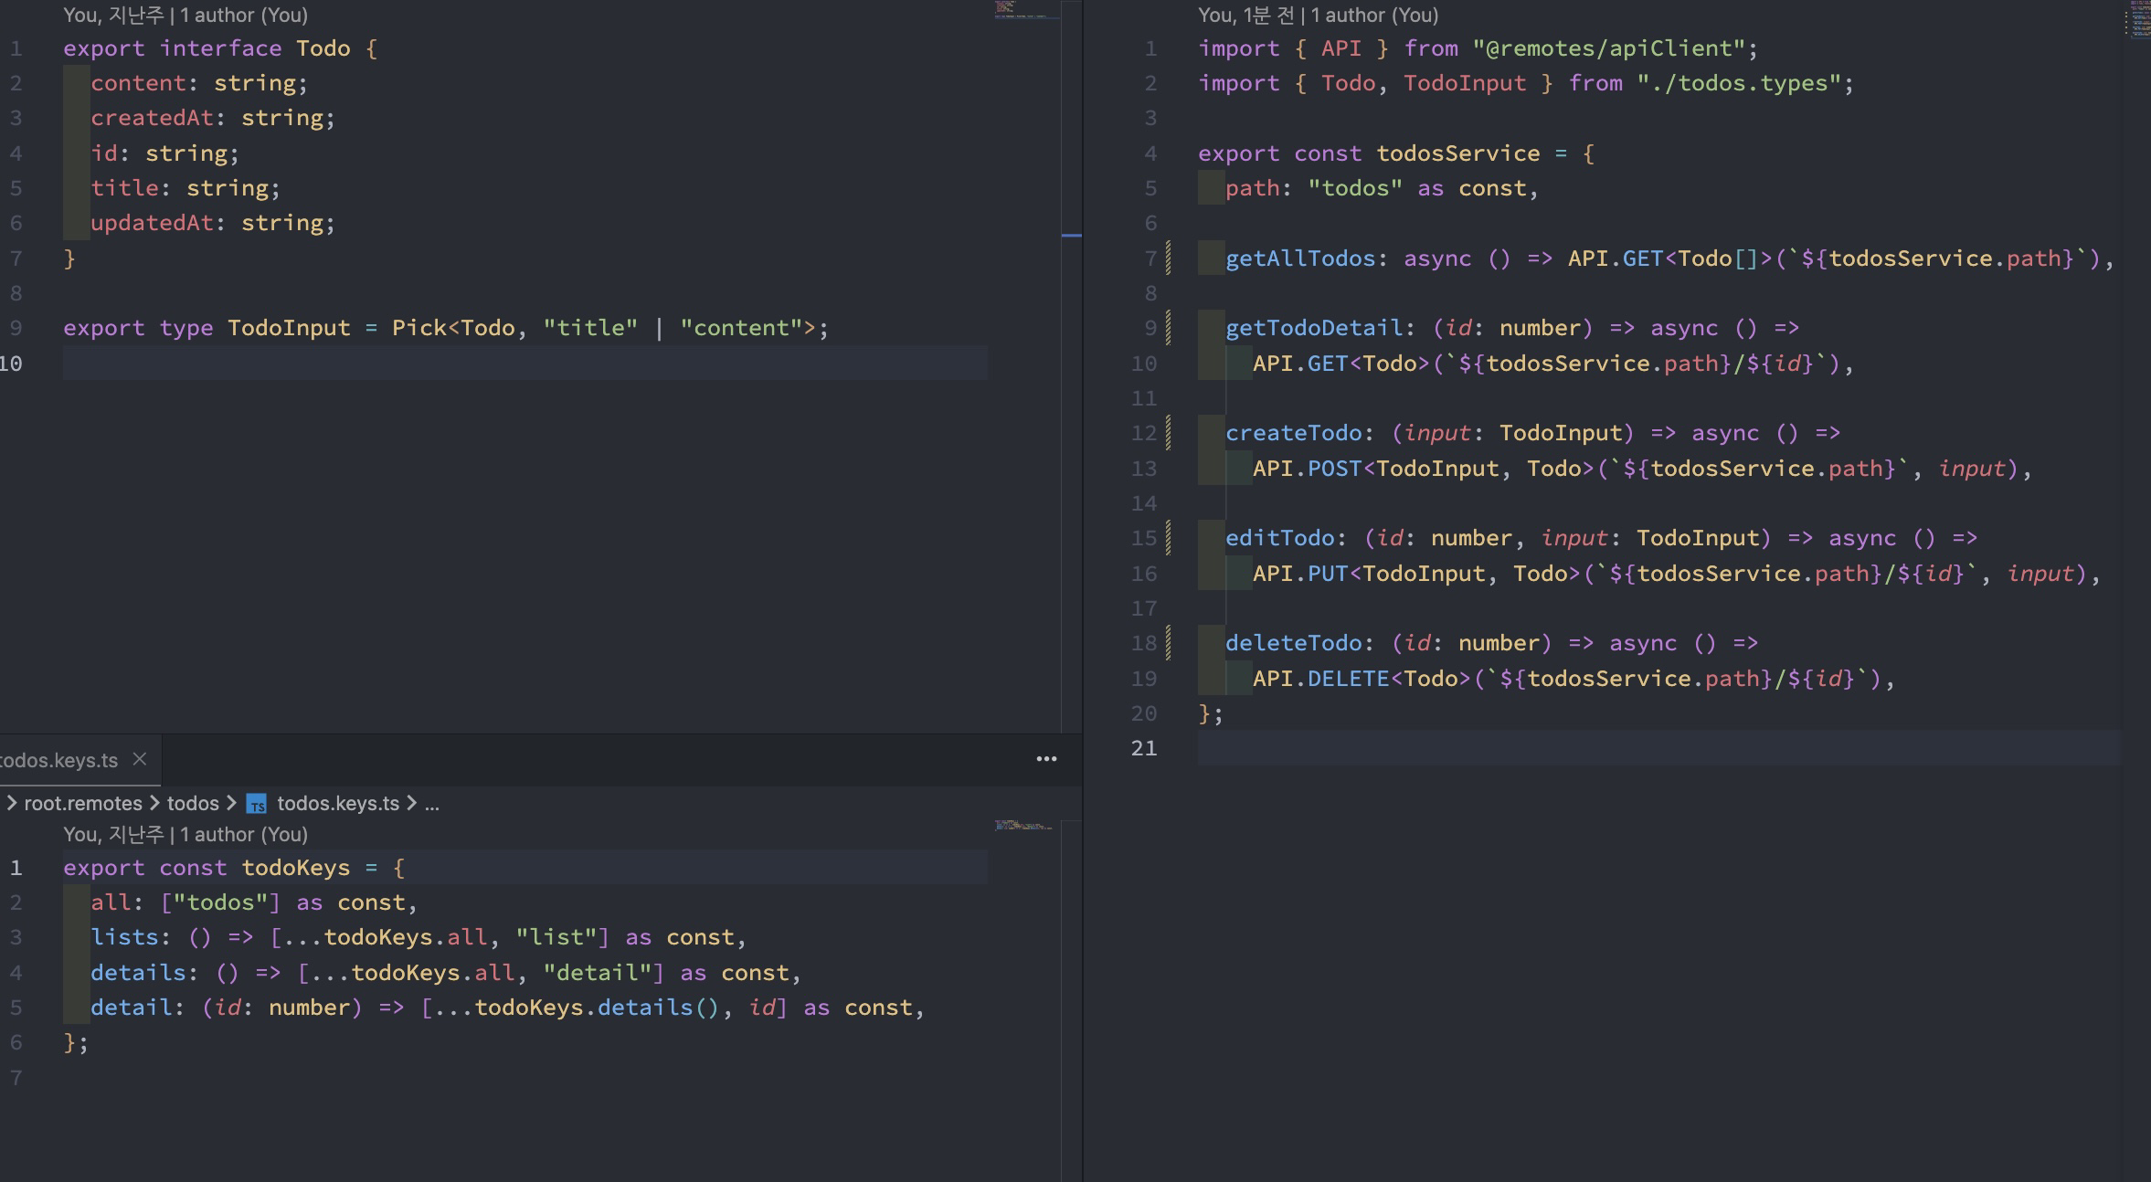Click the TypeScript file icon in breadcrumbs
Viewport: 2151px width, 1182px height.
point(257,804)
